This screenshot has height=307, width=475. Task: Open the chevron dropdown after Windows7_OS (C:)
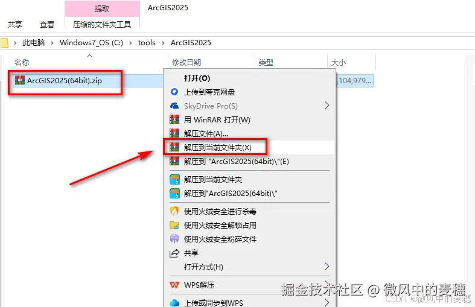130,43
